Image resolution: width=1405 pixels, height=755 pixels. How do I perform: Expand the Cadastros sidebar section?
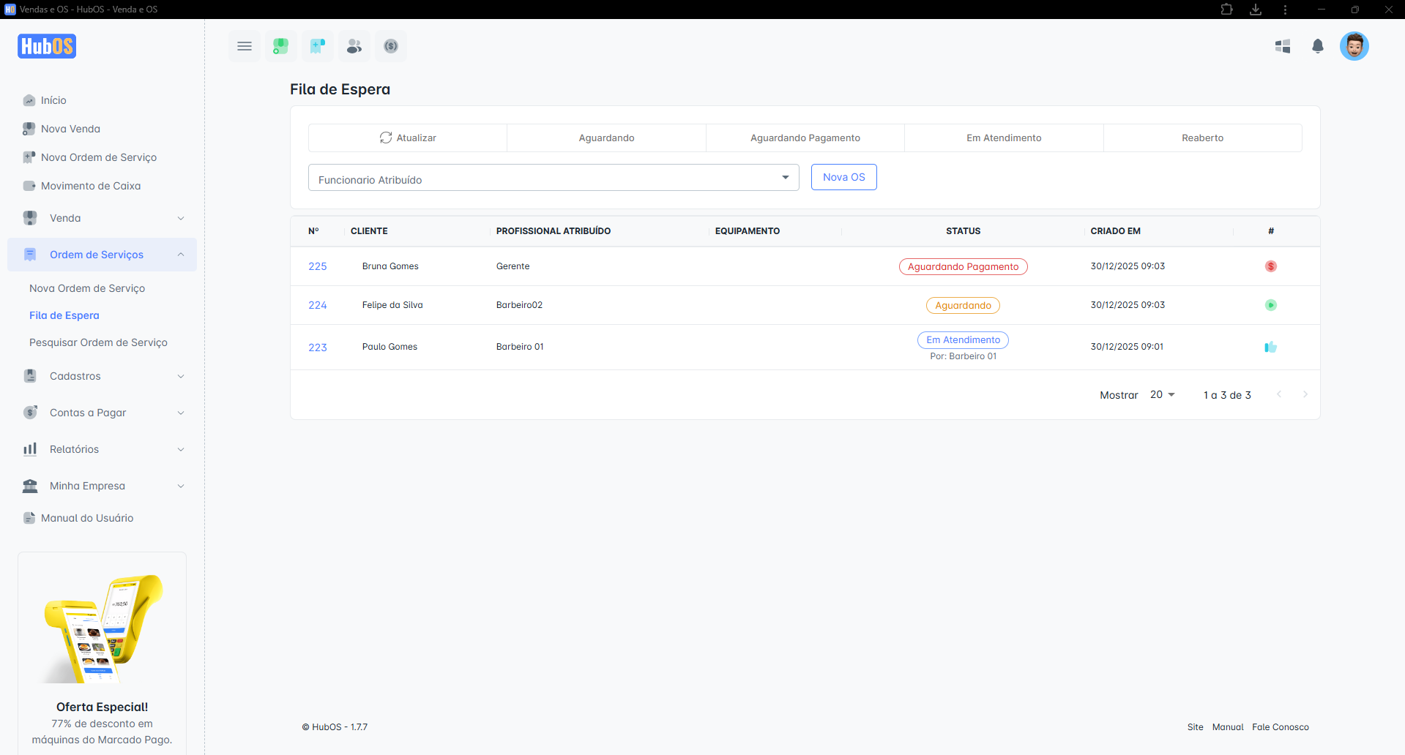103,376
